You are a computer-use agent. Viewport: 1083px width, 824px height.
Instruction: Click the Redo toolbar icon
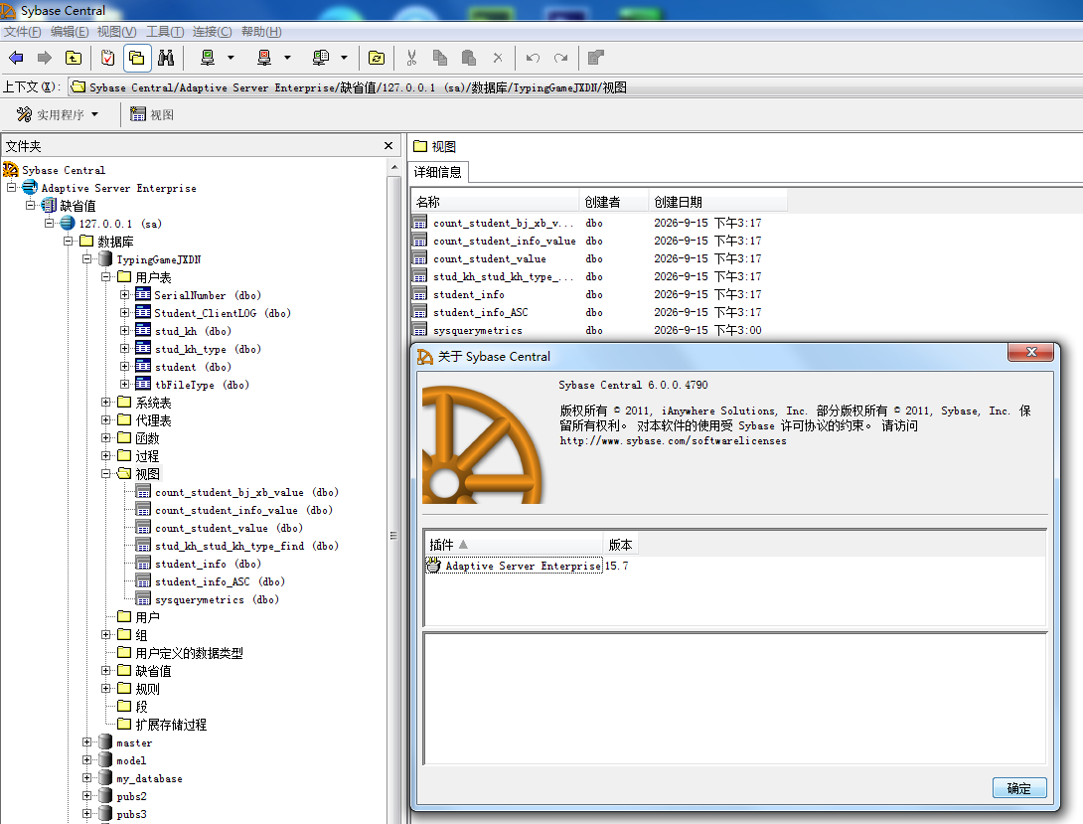pos(561,58)
